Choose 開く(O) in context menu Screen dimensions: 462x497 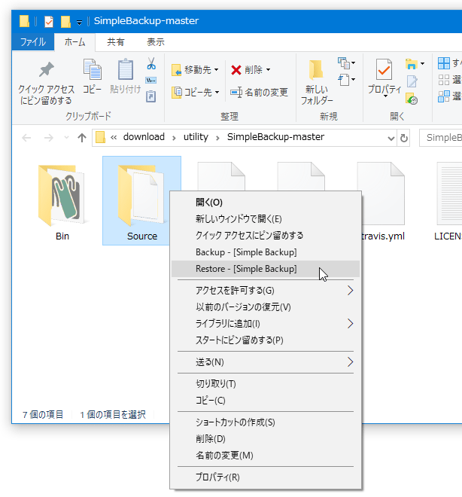[266, 203]
